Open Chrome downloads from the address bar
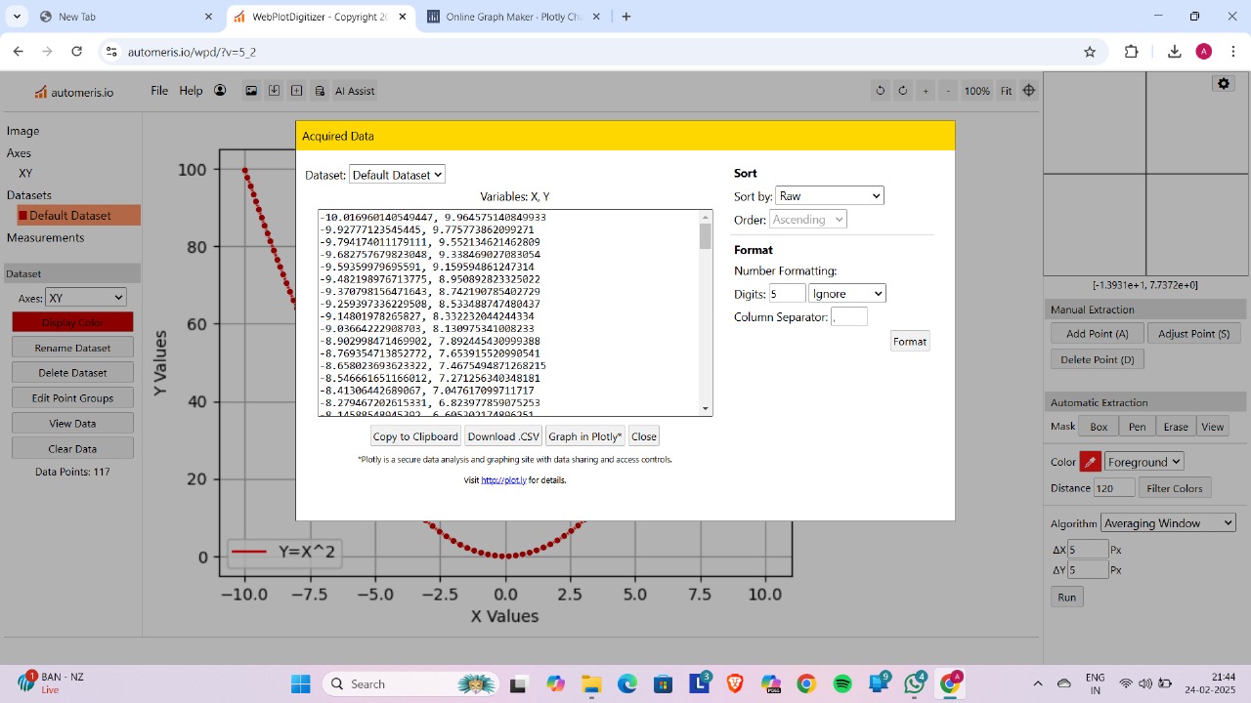Viewport: 1251px width, 703px height. tap(1175, 51)
